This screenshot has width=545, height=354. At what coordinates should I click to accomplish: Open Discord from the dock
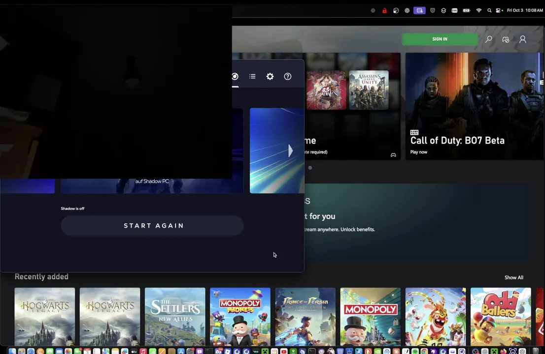point(218,351)
